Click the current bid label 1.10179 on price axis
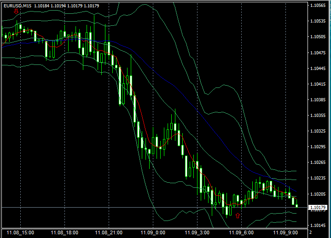The image size is (331, 238). click(x=318, y=208)
